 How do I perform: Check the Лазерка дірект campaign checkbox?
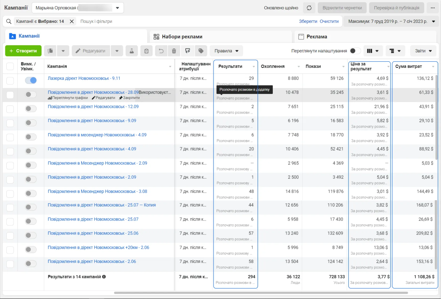point(10,81)
